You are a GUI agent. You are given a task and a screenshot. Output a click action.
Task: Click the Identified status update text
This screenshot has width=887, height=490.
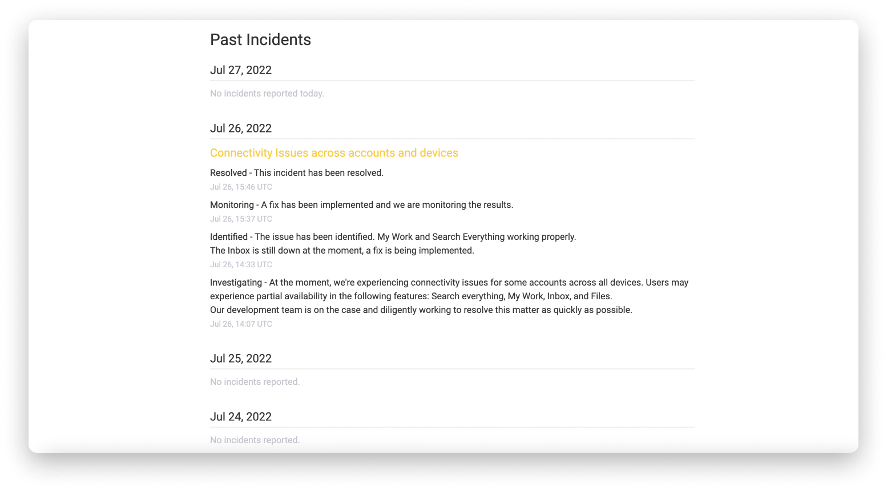tap(393, 237)
